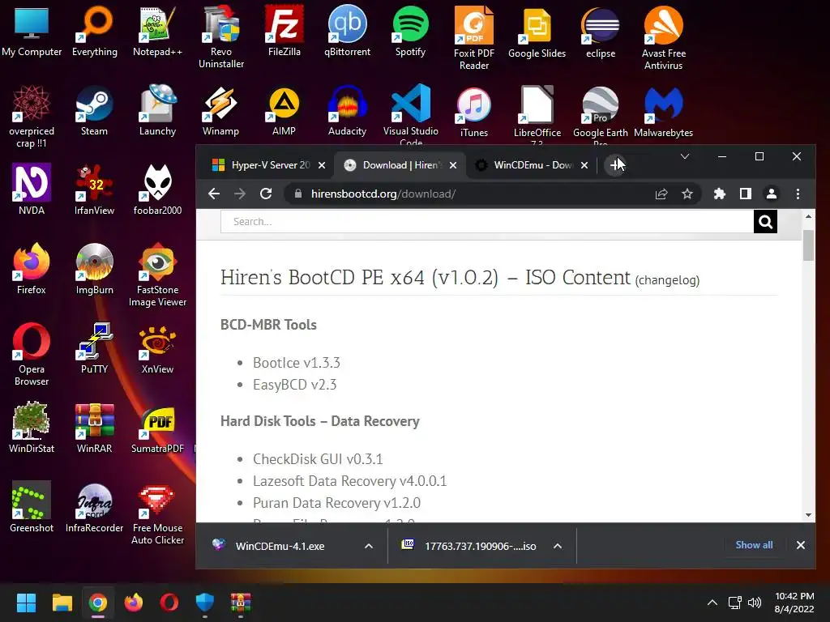Select the Spotify desktop icon
830x622 pixels.
410,32
